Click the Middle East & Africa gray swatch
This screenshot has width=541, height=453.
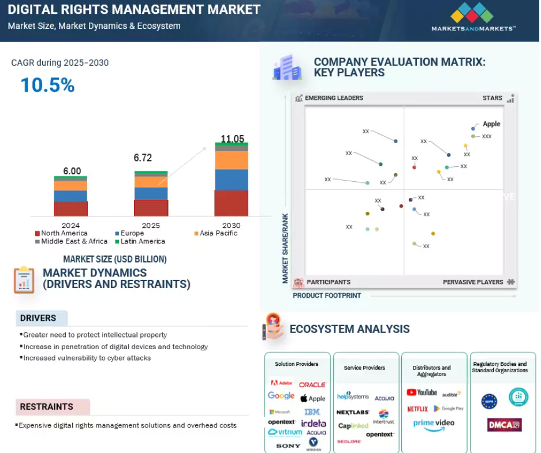tap(38, 242)
